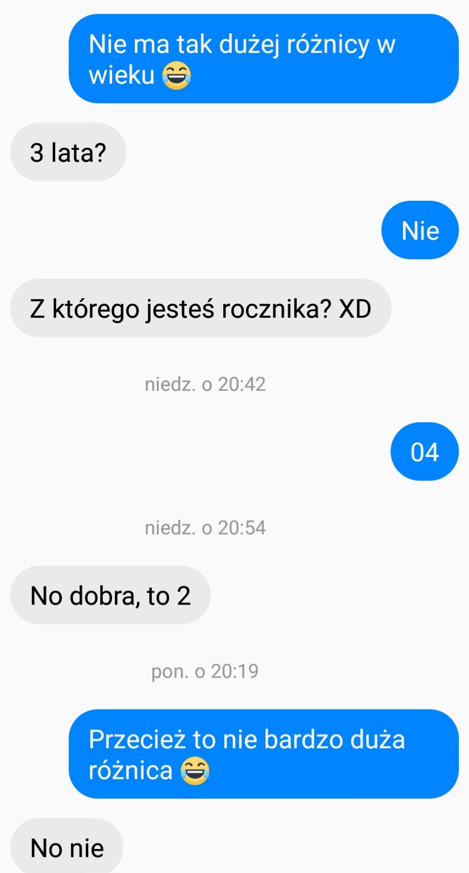Tap the "niedz. o 20:54" timestamp
The width and height of the screenshot is (469, 873).
coord(205,528)
